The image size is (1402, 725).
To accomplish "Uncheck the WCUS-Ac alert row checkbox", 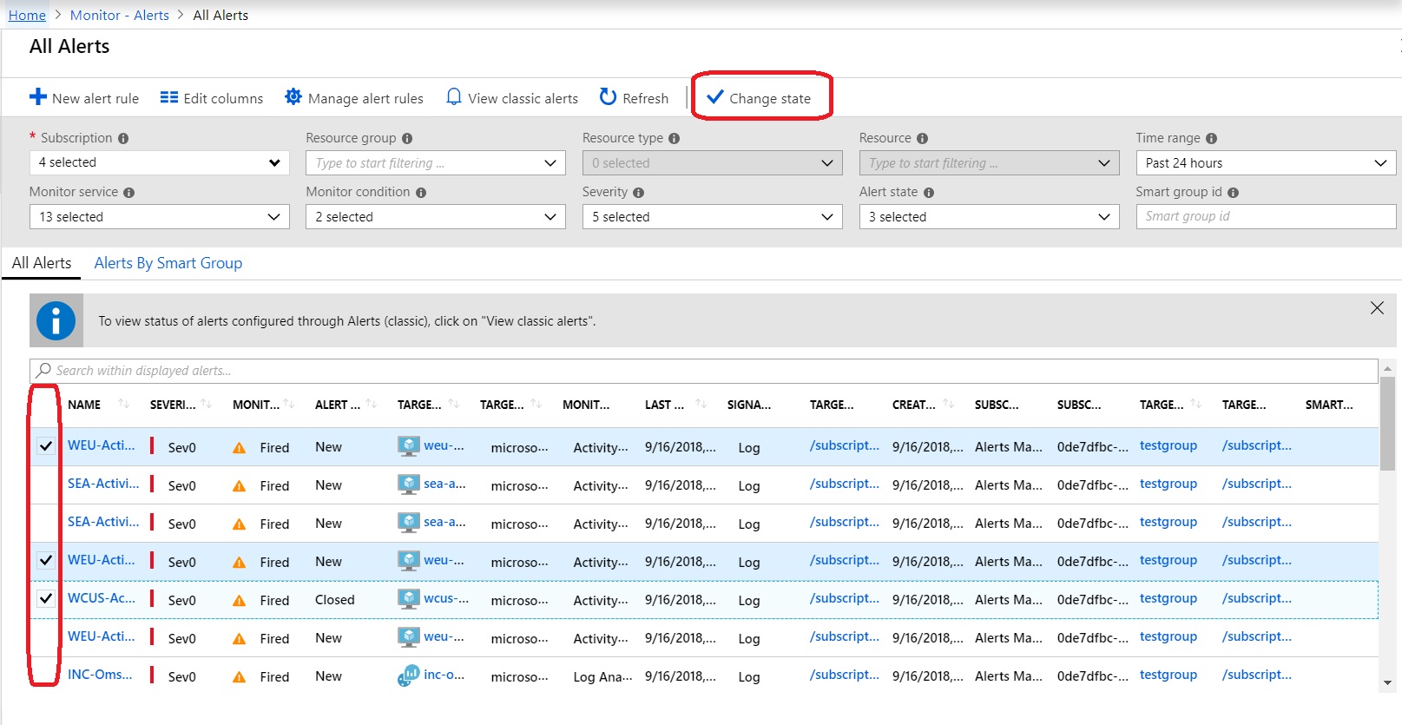I will pyautogui.click(x=46, y=599).
